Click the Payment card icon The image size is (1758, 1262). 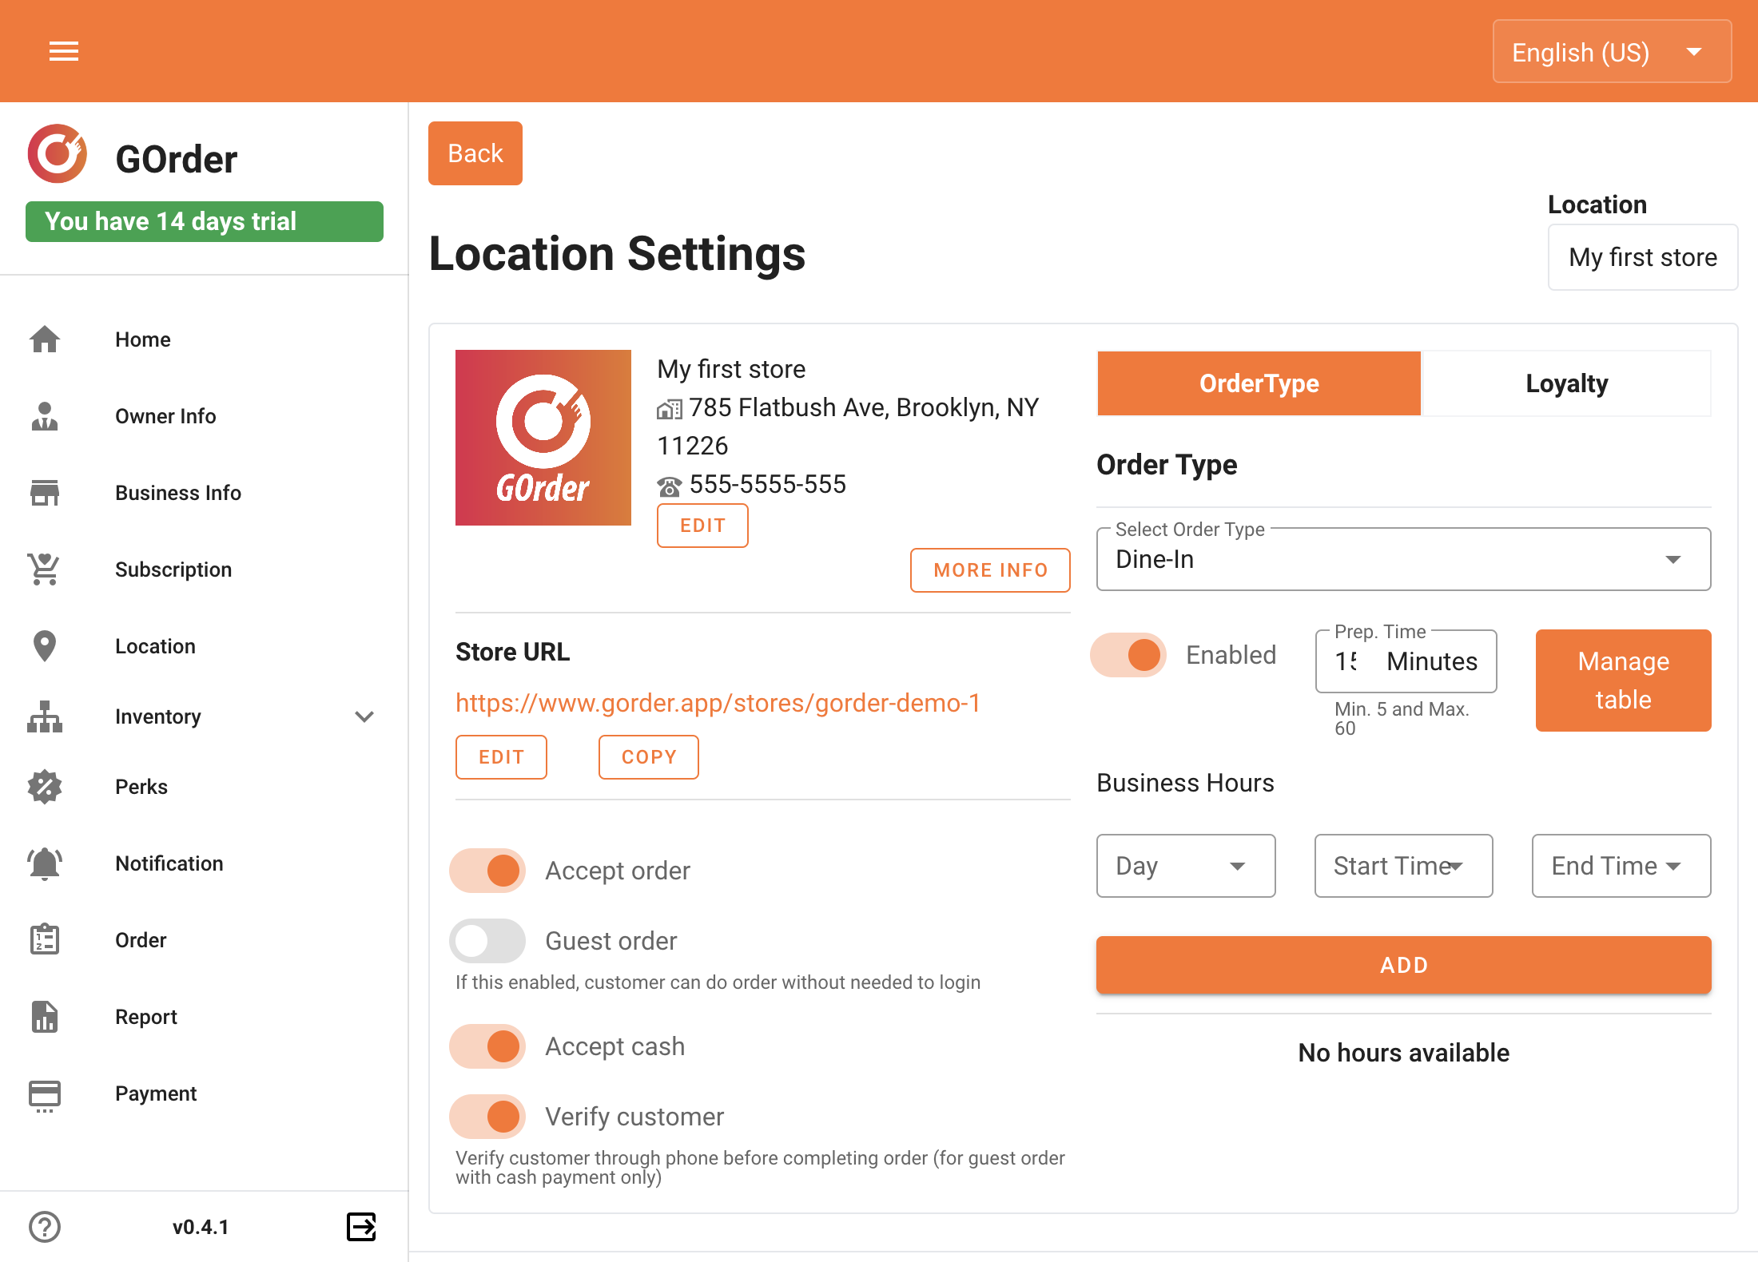(45, 1095)
